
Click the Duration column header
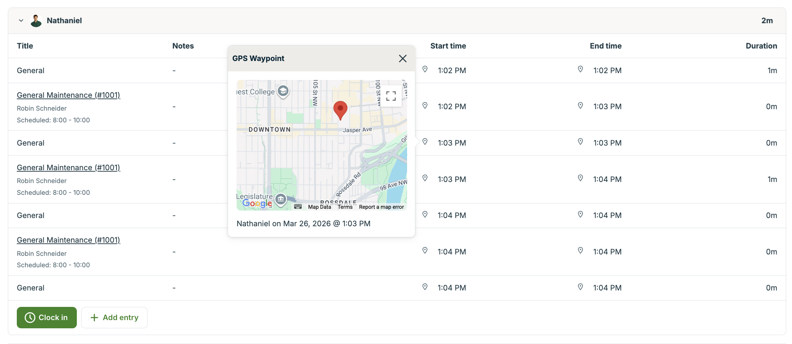coord(761,46)
